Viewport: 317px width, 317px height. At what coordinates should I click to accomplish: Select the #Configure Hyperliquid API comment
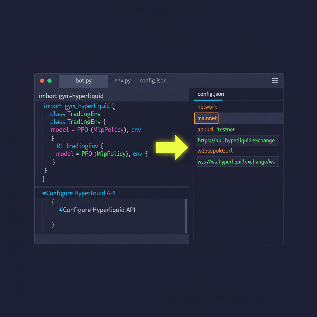click(x=97, y=210)
